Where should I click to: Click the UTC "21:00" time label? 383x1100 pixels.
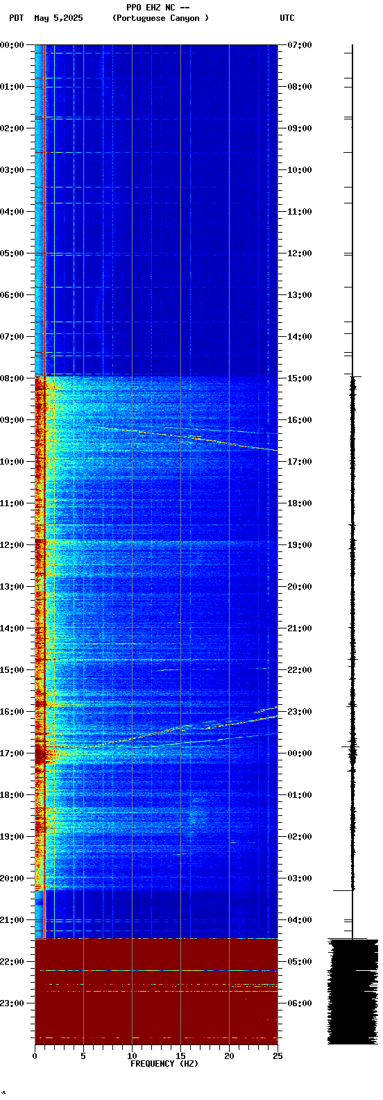[x=300, y=628]
